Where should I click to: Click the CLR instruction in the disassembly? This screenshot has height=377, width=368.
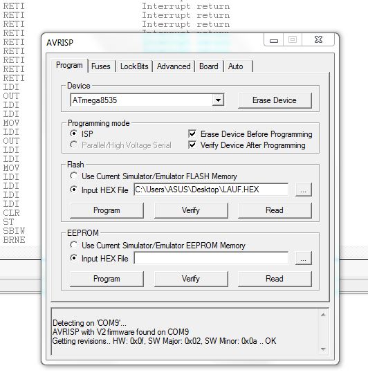coord(11,213)
